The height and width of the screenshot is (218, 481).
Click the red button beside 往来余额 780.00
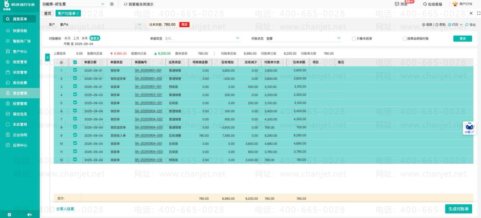pos(184,24)
